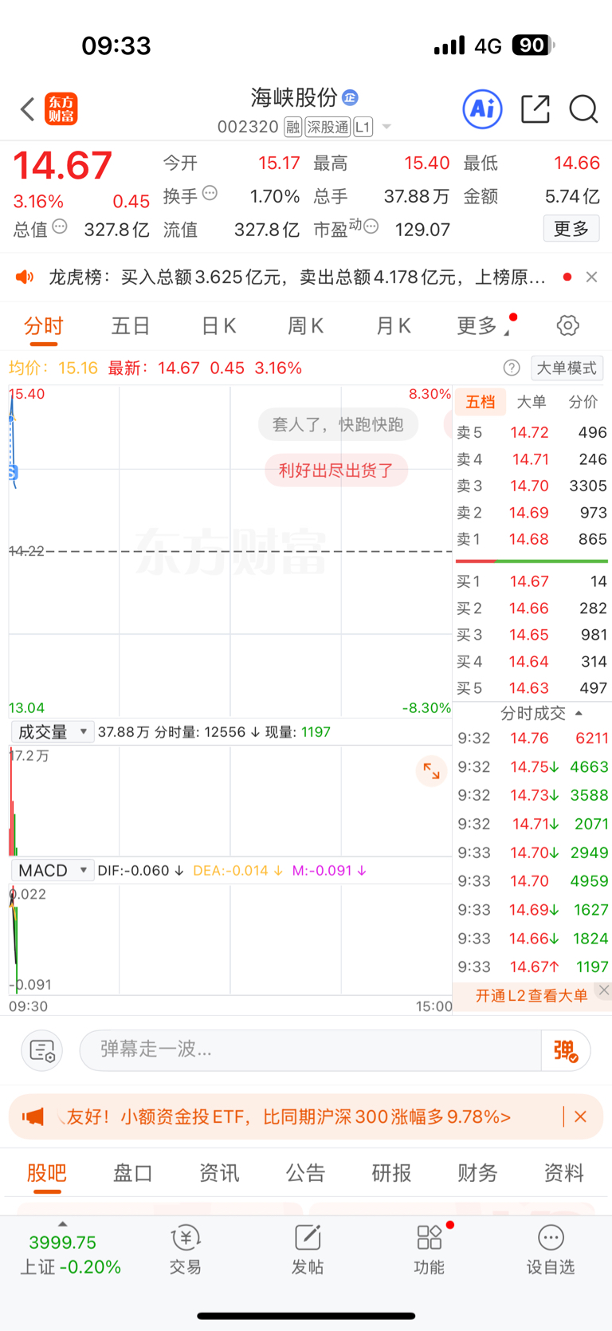Tap the 深股通 tag

(x=328, y=127)
